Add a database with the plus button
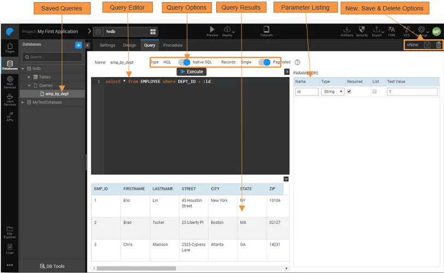The height and width of the screenshot is (273, 444). [x=79, y=45]
